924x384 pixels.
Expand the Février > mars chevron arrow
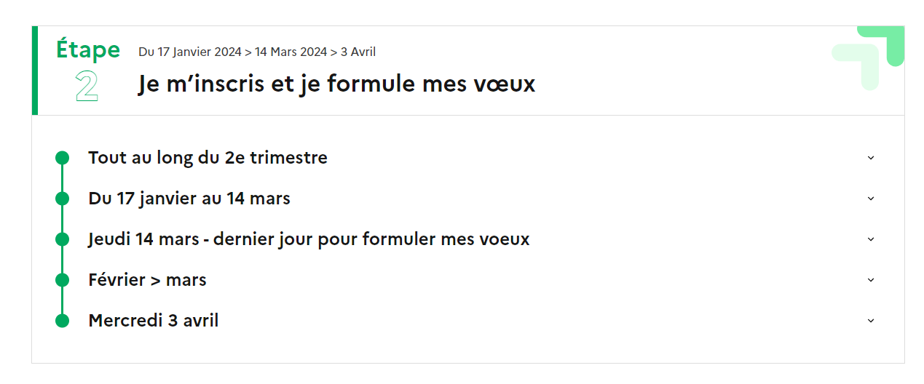tap(871, 280)
